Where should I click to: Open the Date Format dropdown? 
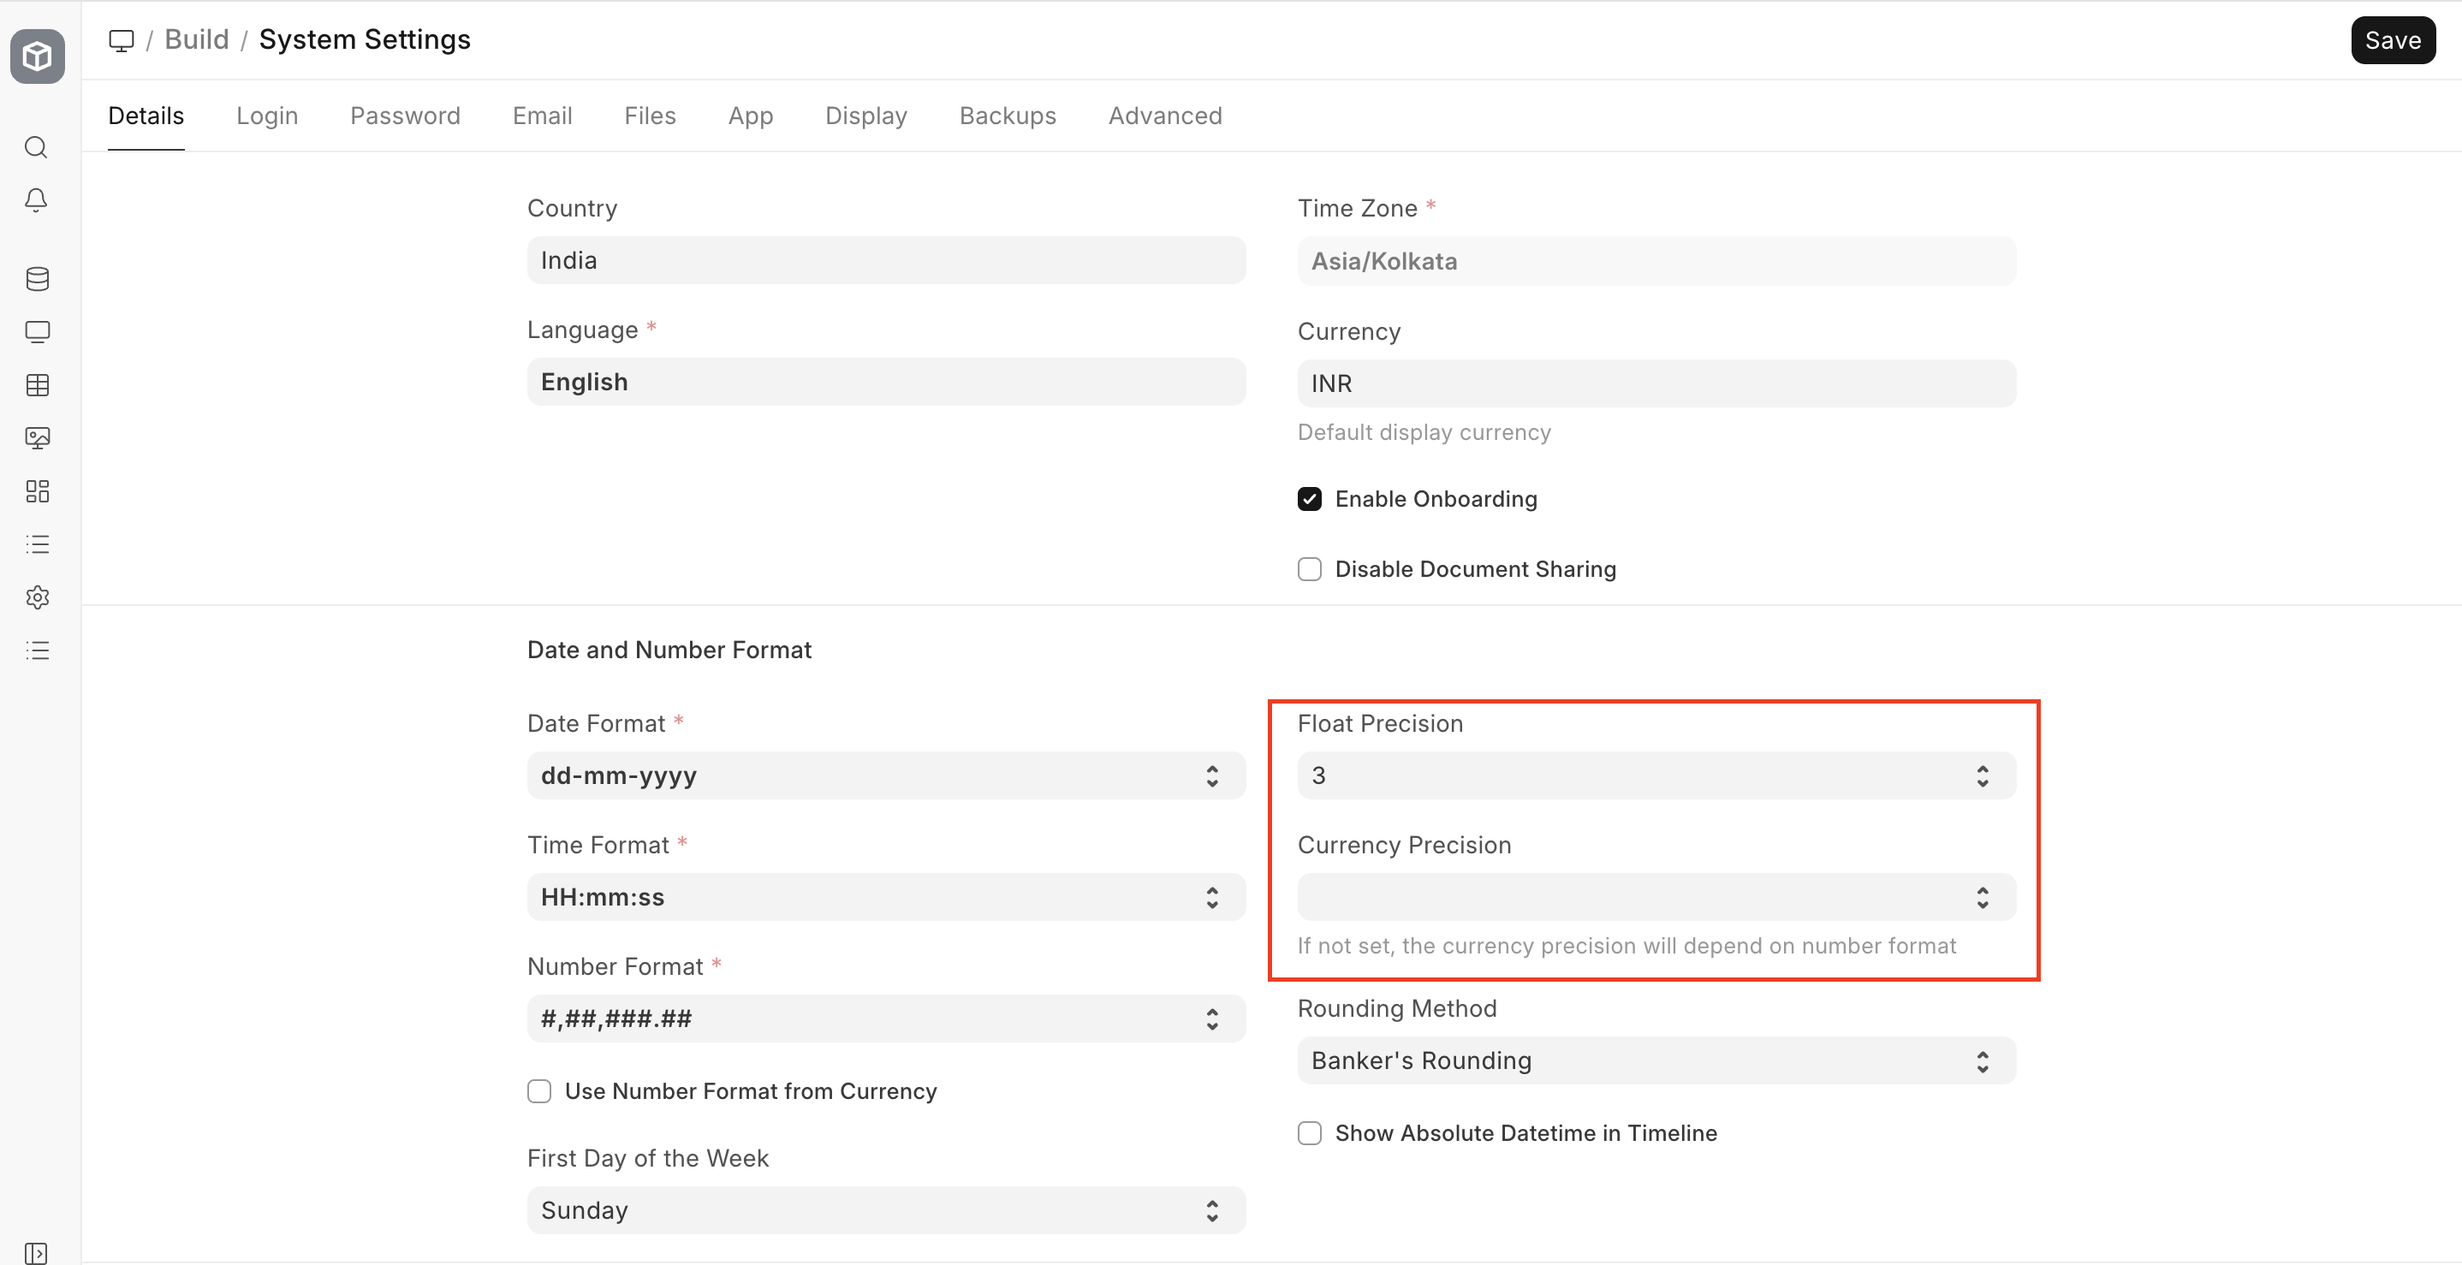(x=885, y=775)
